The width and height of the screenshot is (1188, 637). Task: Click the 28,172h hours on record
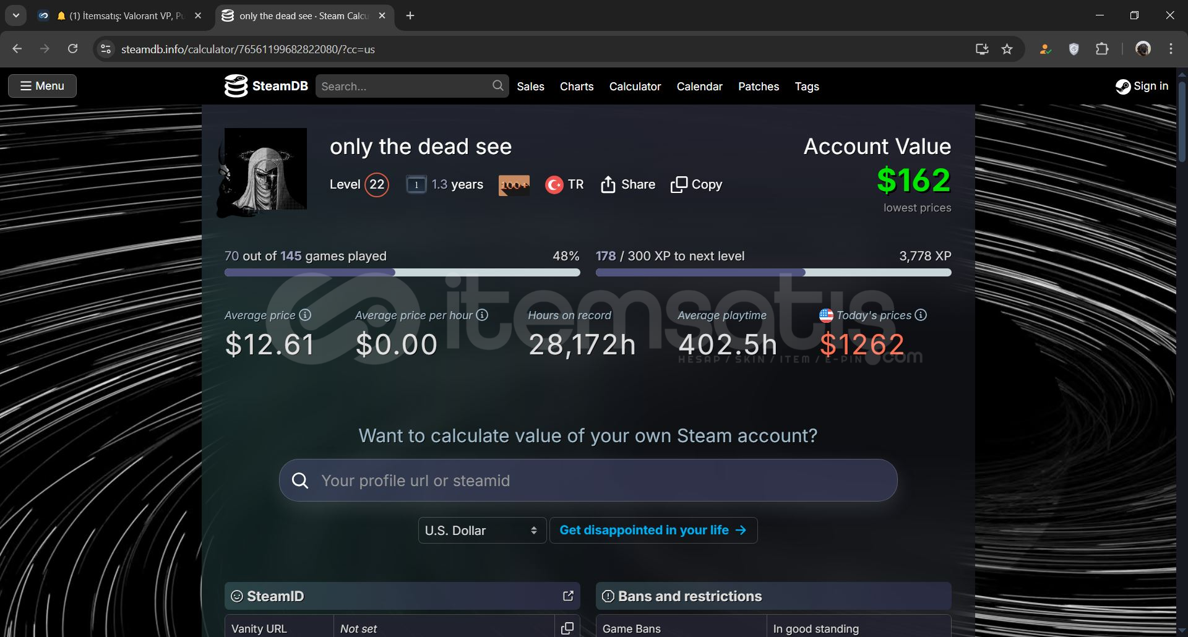(x=582, y=344)
